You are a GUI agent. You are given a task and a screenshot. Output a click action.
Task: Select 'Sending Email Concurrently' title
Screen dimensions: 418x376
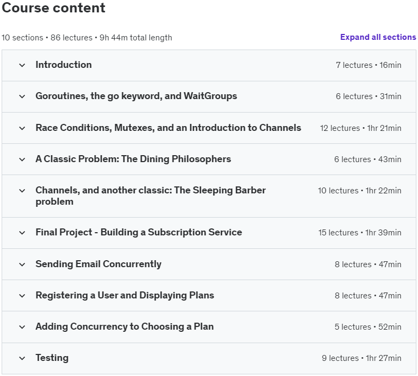[x=99, y=264]
